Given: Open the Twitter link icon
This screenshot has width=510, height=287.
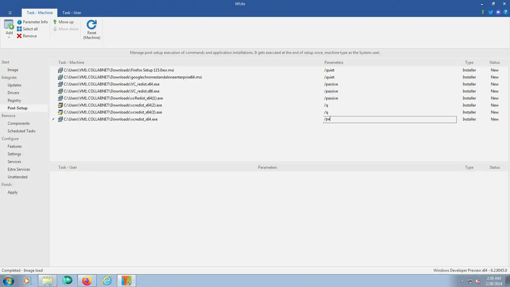Looking at the screenshot, I should [x=491, y=12].
